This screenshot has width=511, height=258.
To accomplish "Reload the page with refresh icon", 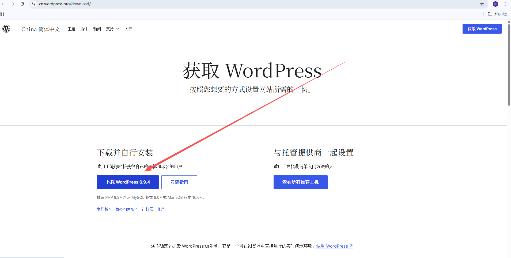I will pos(22,4).
